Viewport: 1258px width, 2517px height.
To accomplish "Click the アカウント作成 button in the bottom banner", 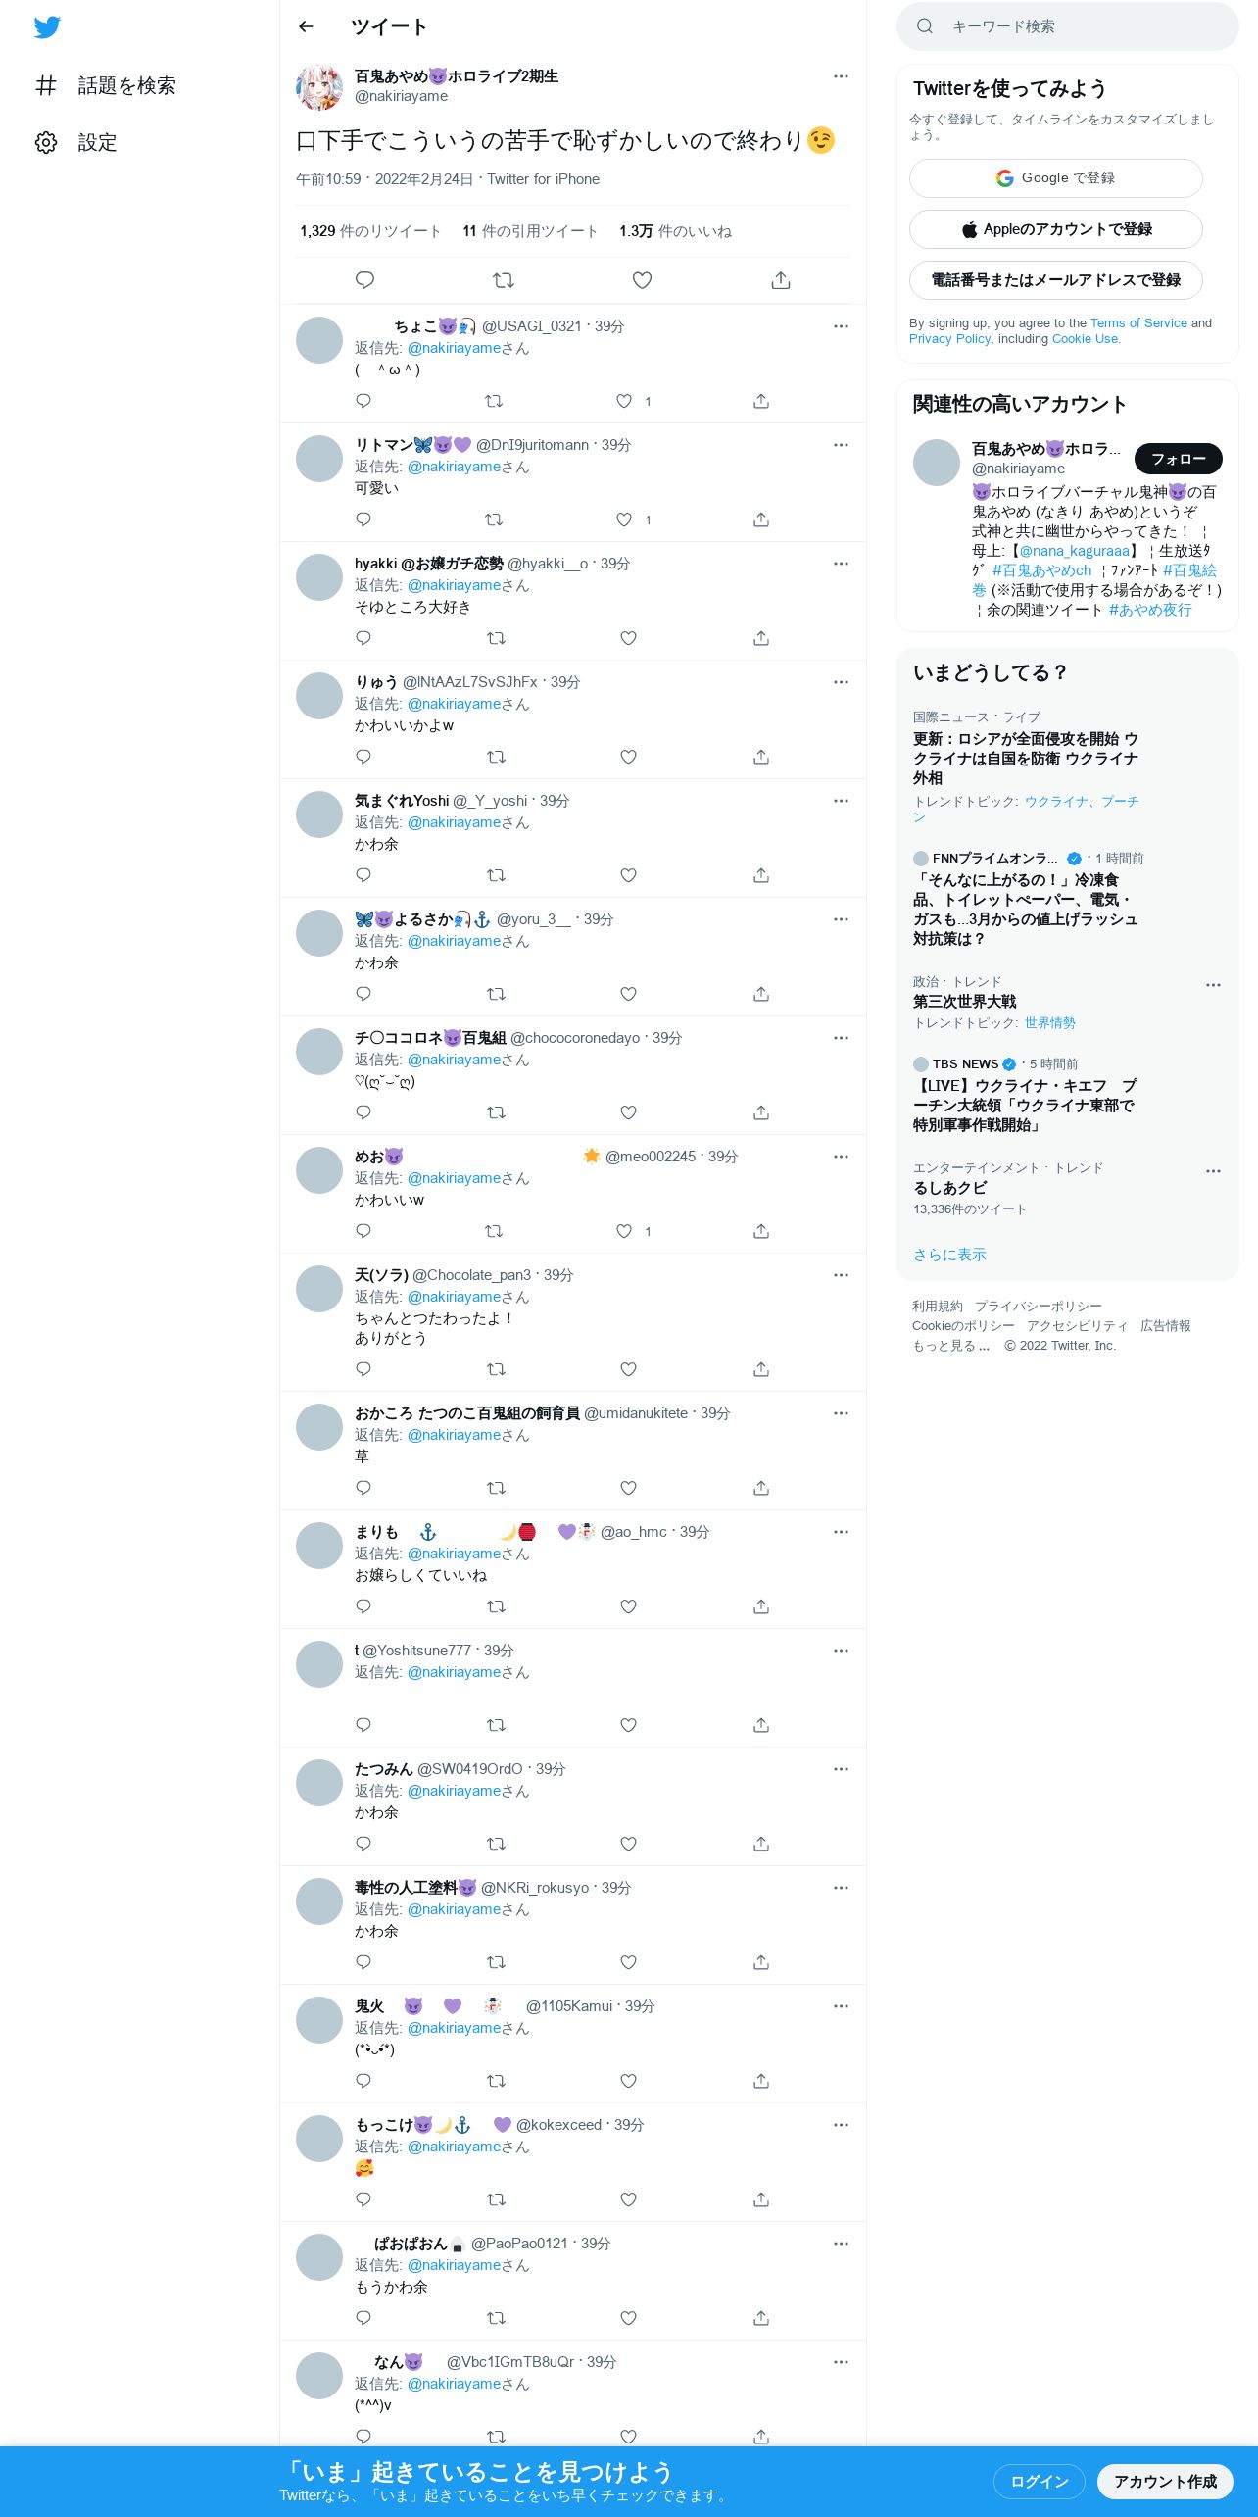I will [1165, 2482].
